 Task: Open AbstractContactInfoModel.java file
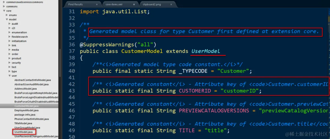pos(32,80)
